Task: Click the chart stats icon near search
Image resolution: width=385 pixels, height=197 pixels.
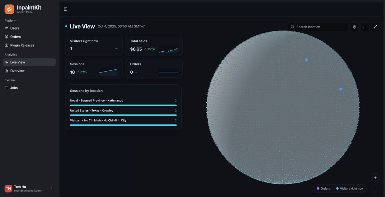Action: point(365,27)
